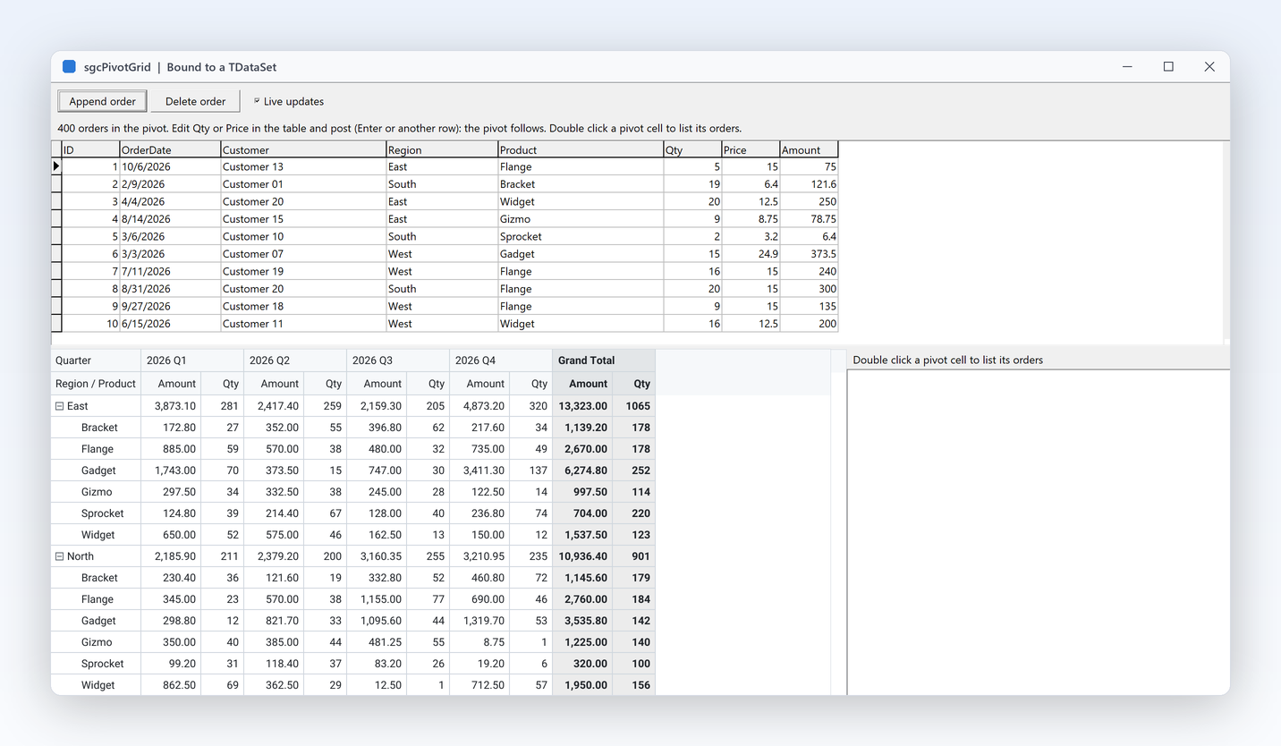Select North Q3 amount 3,160.35
Viewport: 1281px width, 746px height.
tap(377, 556)
